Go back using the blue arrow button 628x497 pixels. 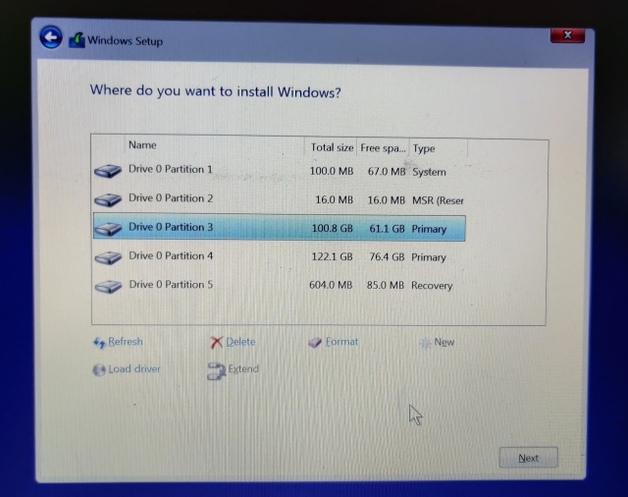pos(51,37)
